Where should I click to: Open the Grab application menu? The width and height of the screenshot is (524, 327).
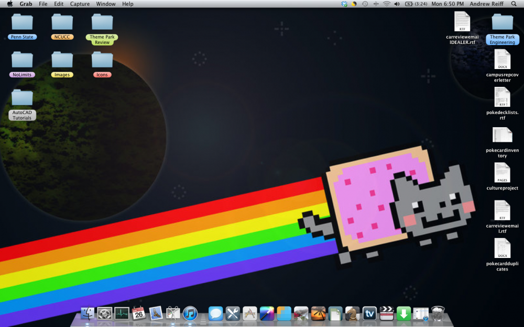pyautogui.click(x=26, y=4)
